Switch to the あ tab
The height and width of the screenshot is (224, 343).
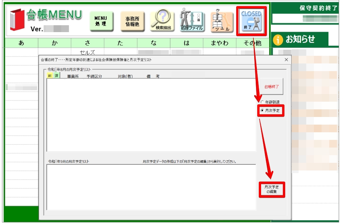(21, 43)
